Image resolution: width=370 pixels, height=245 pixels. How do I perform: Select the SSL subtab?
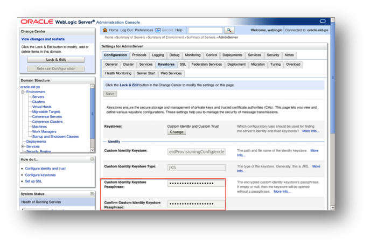point(183,65)
